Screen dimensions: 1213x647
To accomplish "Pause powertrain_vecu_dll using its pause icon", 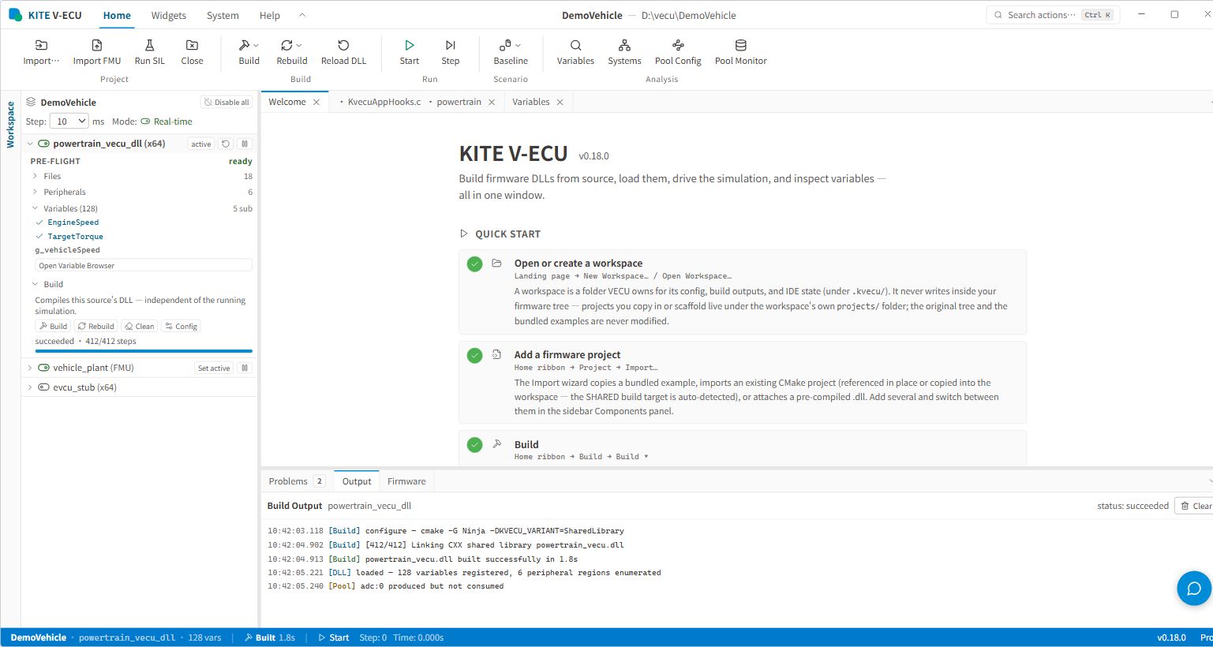I will point(245,144).
